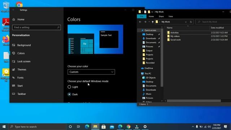Screen dimensions: 231x130
Task: Open Google Chrome desktop shortcut
Action: pyautogui.click(x=19, y=5)
